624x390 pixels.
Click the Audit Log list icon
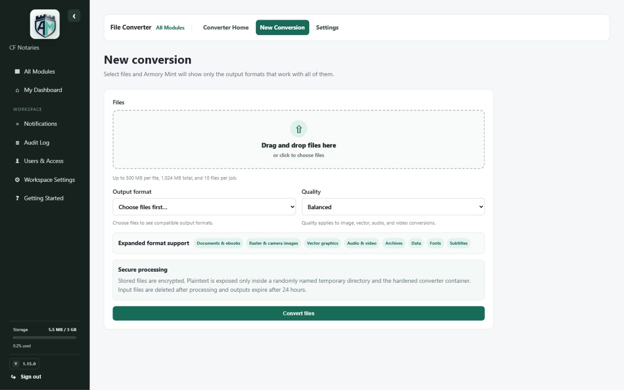point(17,143)
